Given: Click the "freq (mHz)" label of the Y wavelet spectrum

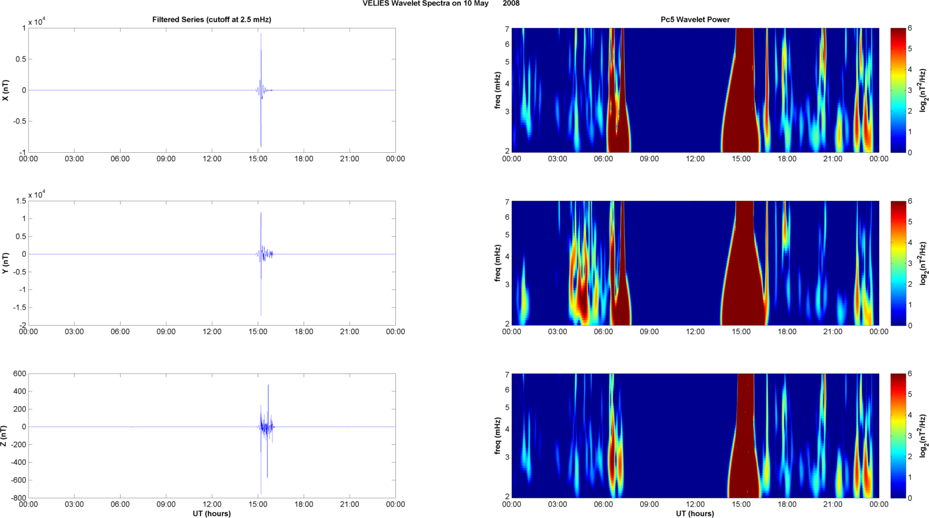Looking at the screenshot, I should (x=497, y=263).
